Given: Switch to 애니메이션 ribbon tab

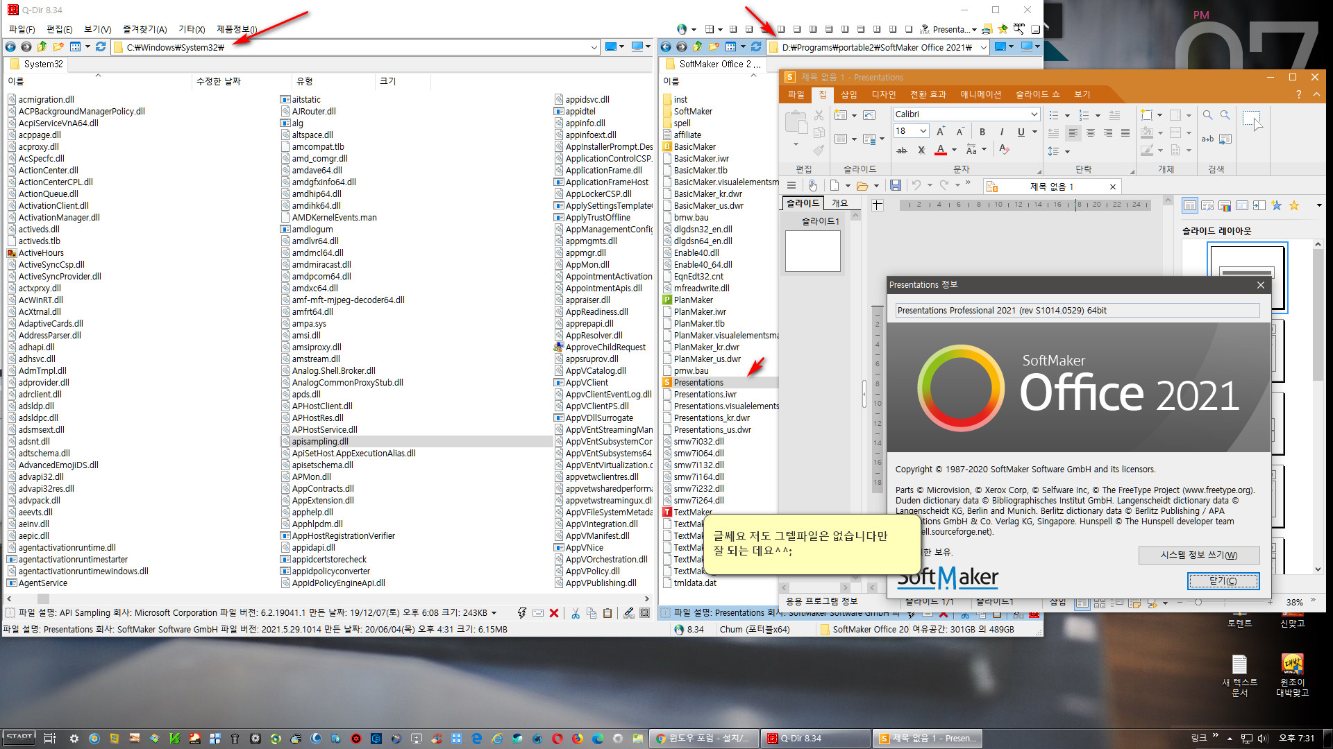Looking at the screenshot, I should click(x=980, y=94).
